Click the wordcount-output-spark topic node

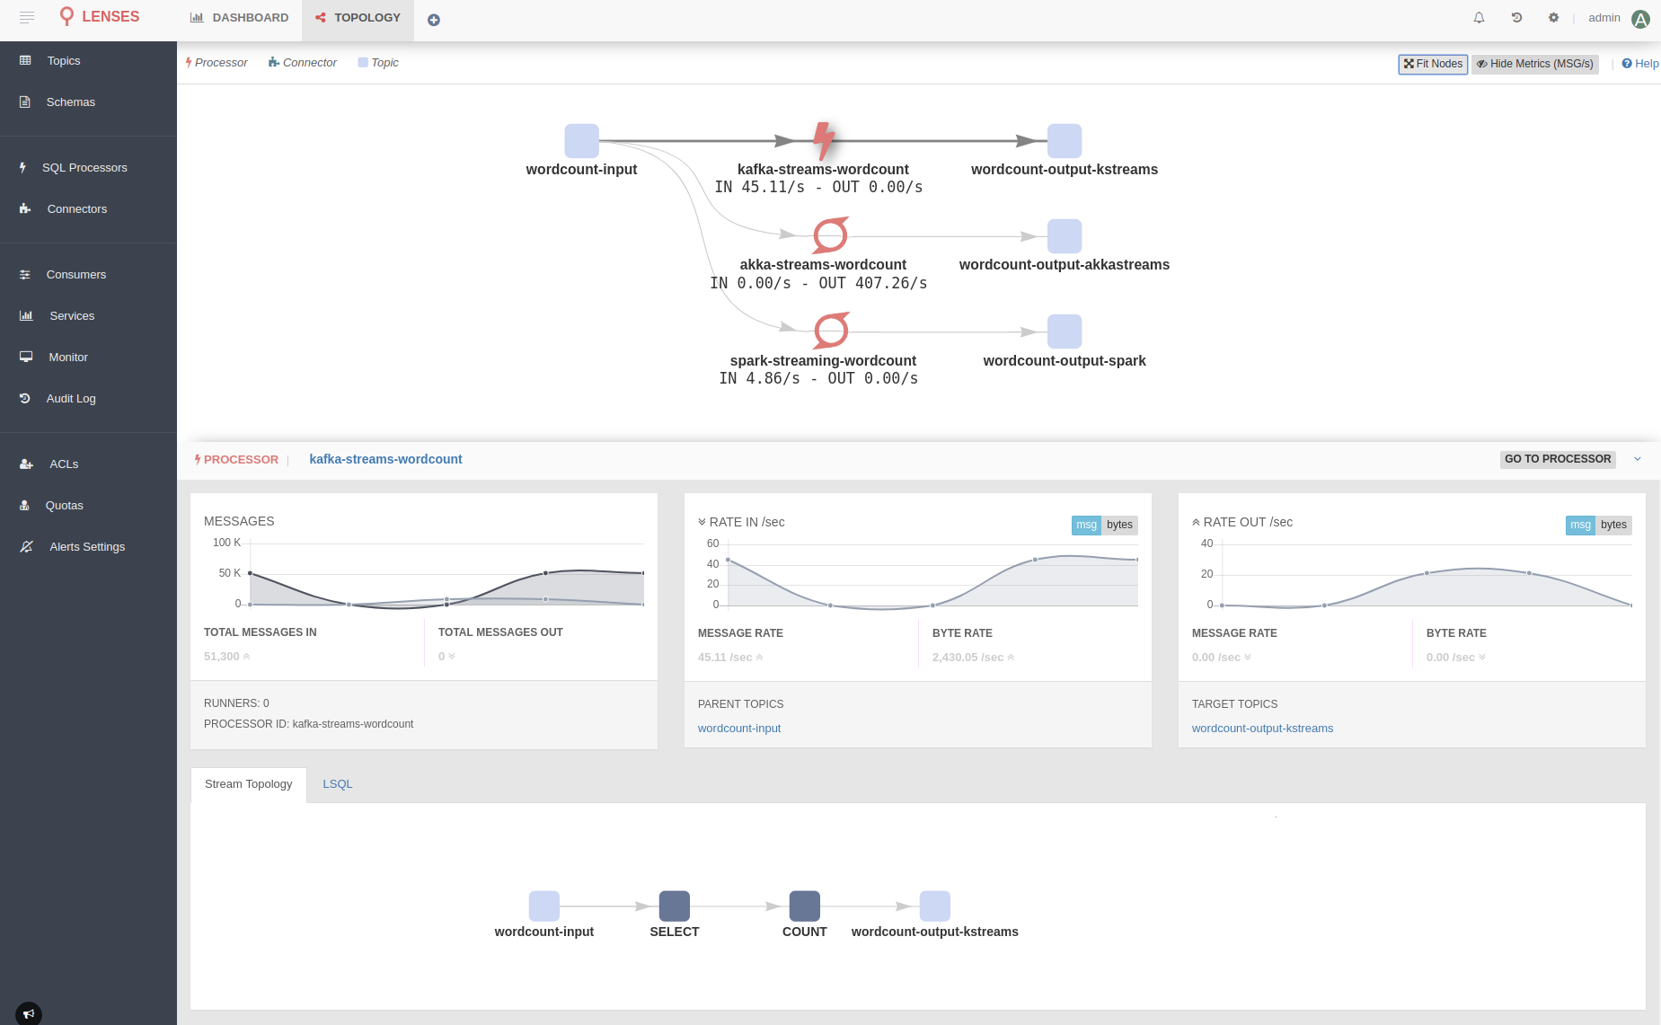tap(1065, 331)
